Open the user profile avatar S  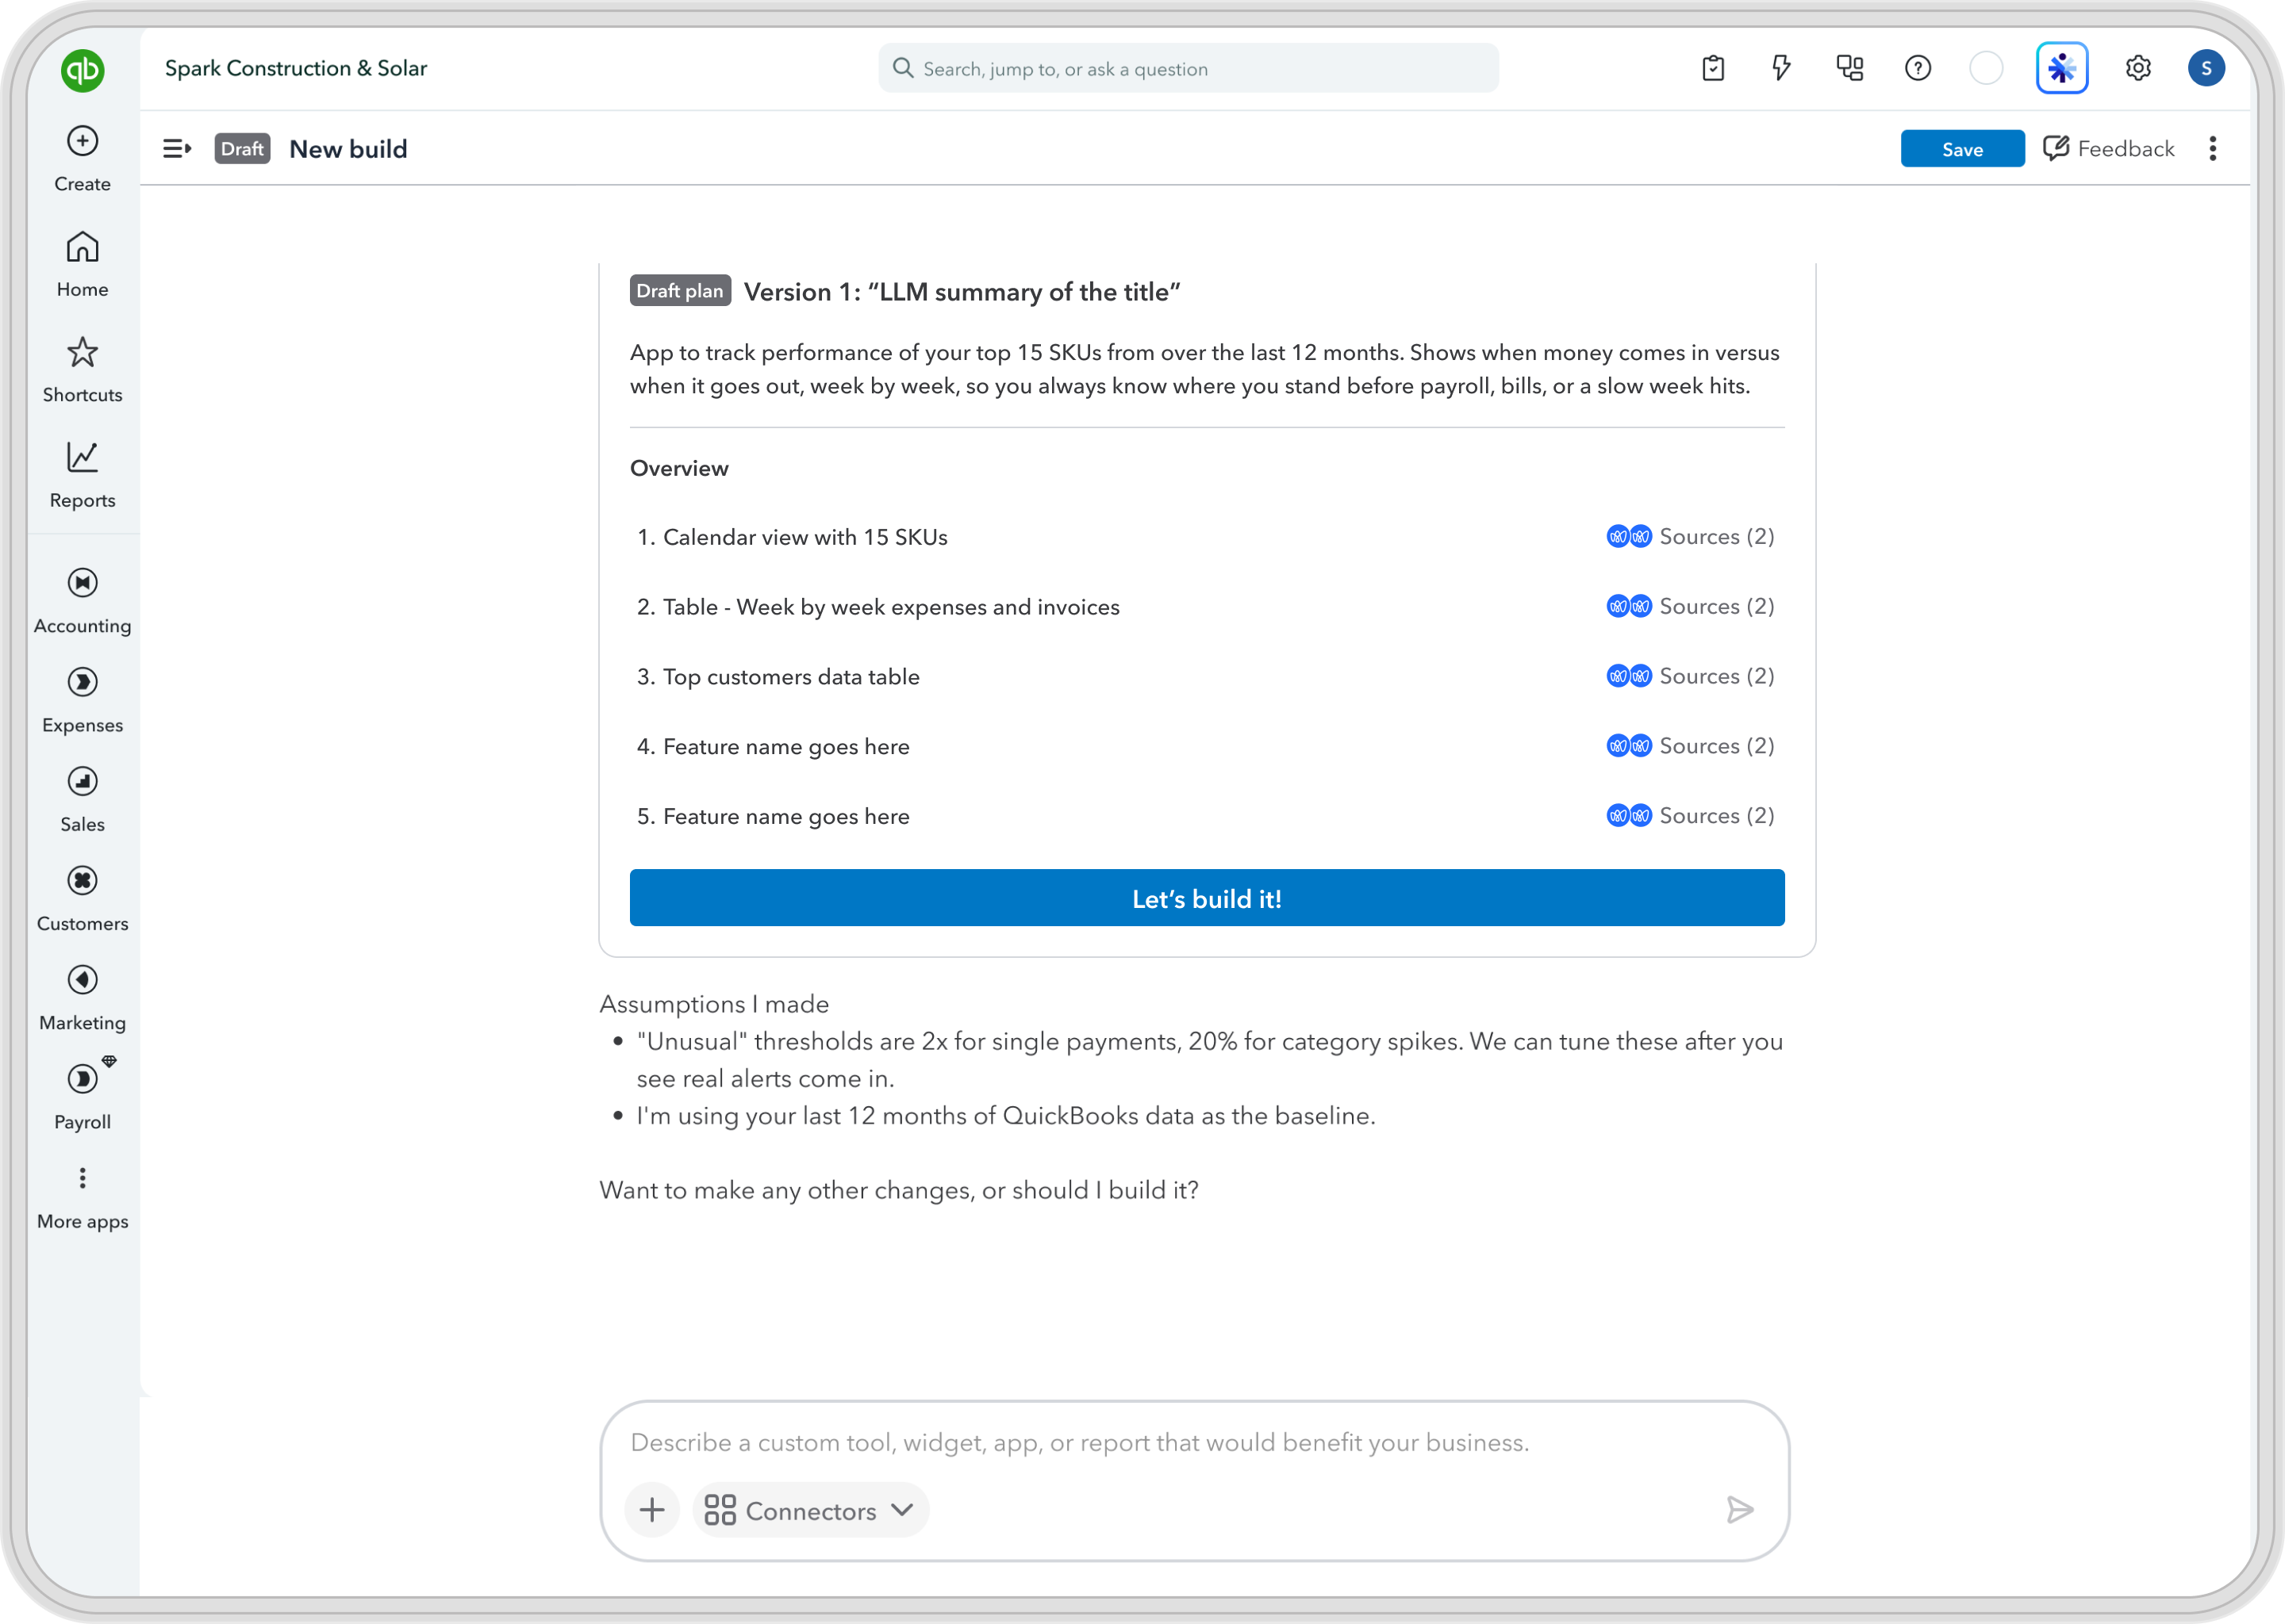pyautogui.click(x=2206, y=68)
